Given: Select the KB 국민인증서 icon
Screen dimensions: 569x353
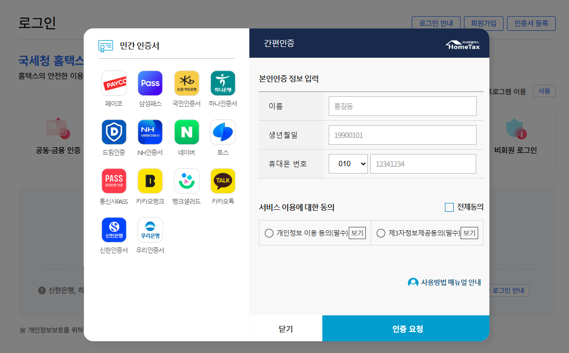Looking at the screenshot, I should point(187,83).
